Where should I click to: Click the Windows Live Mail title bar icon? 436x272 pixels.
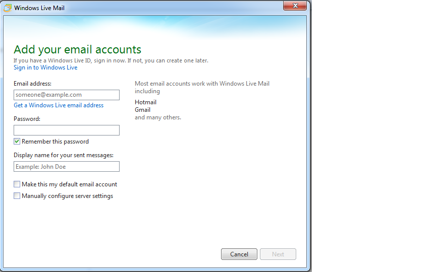[x=8, y=8]
